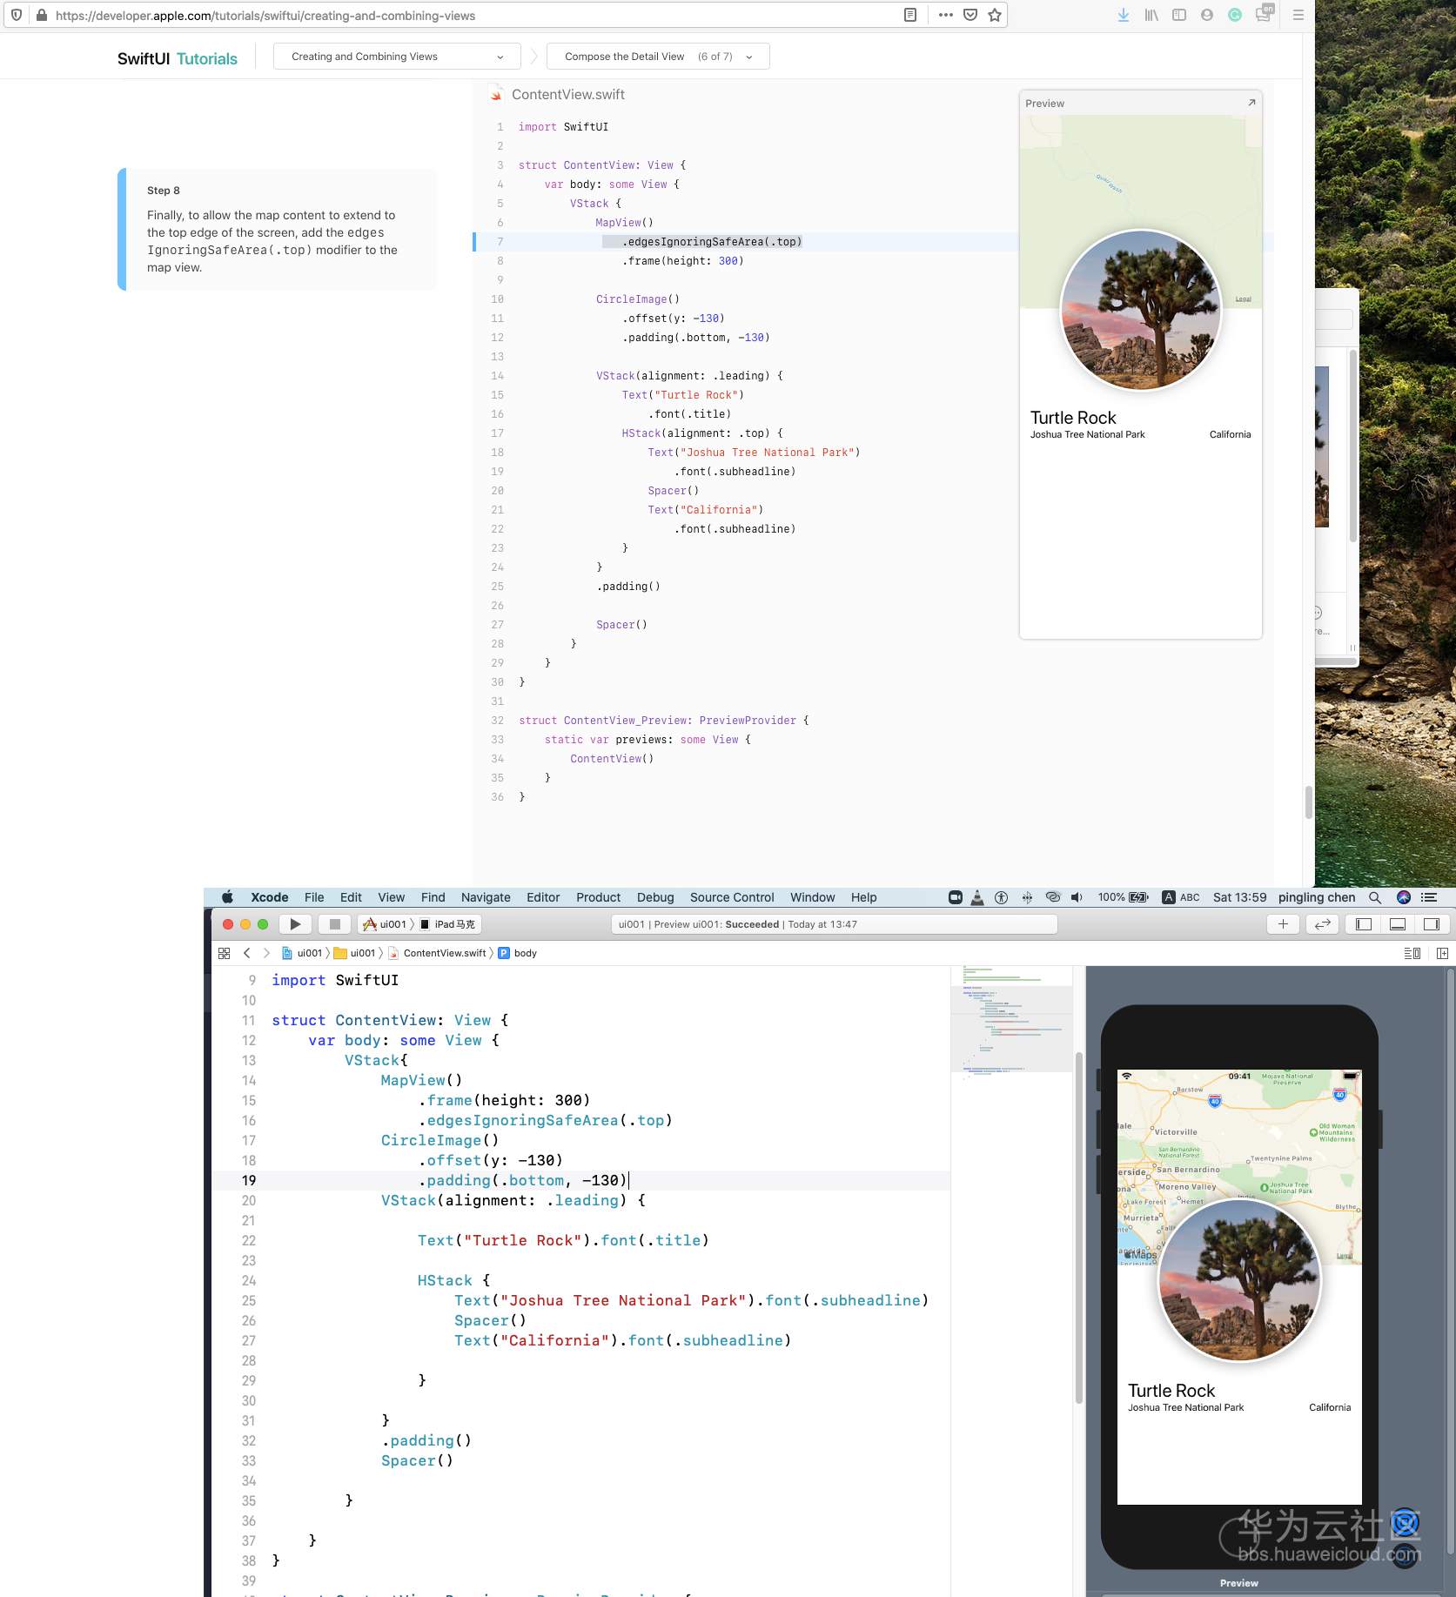
Task: Choose the ui001 scheme selector
Action: [385, 924]
